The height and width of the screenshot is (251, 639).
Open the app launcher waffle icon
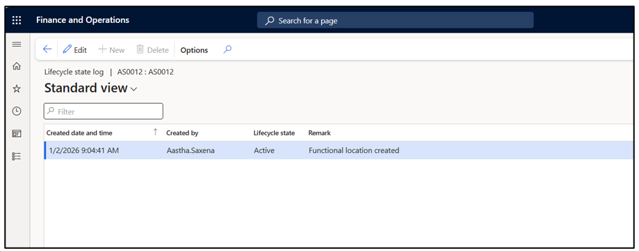pyautogui.click(x=17, y=20)
